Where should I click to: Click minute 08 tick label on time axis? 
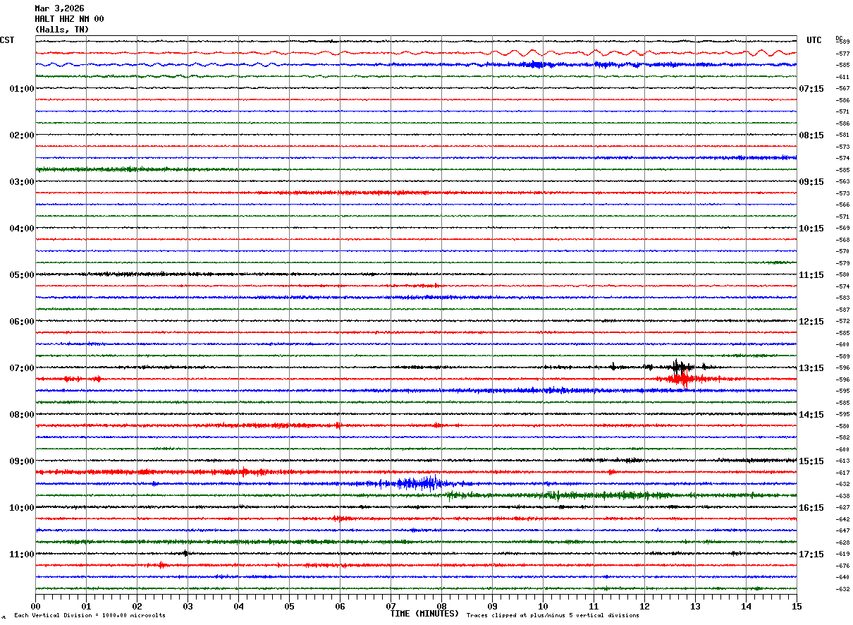click(x=441, y=606)
